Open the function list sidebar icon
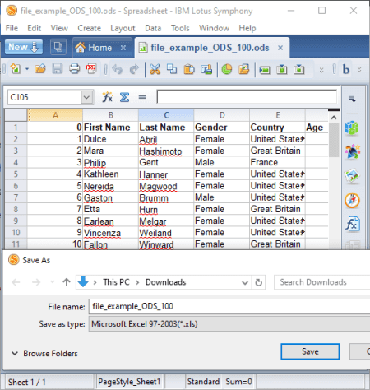Image resolution: width=370 pixels, height=390 pixels. 352,224
